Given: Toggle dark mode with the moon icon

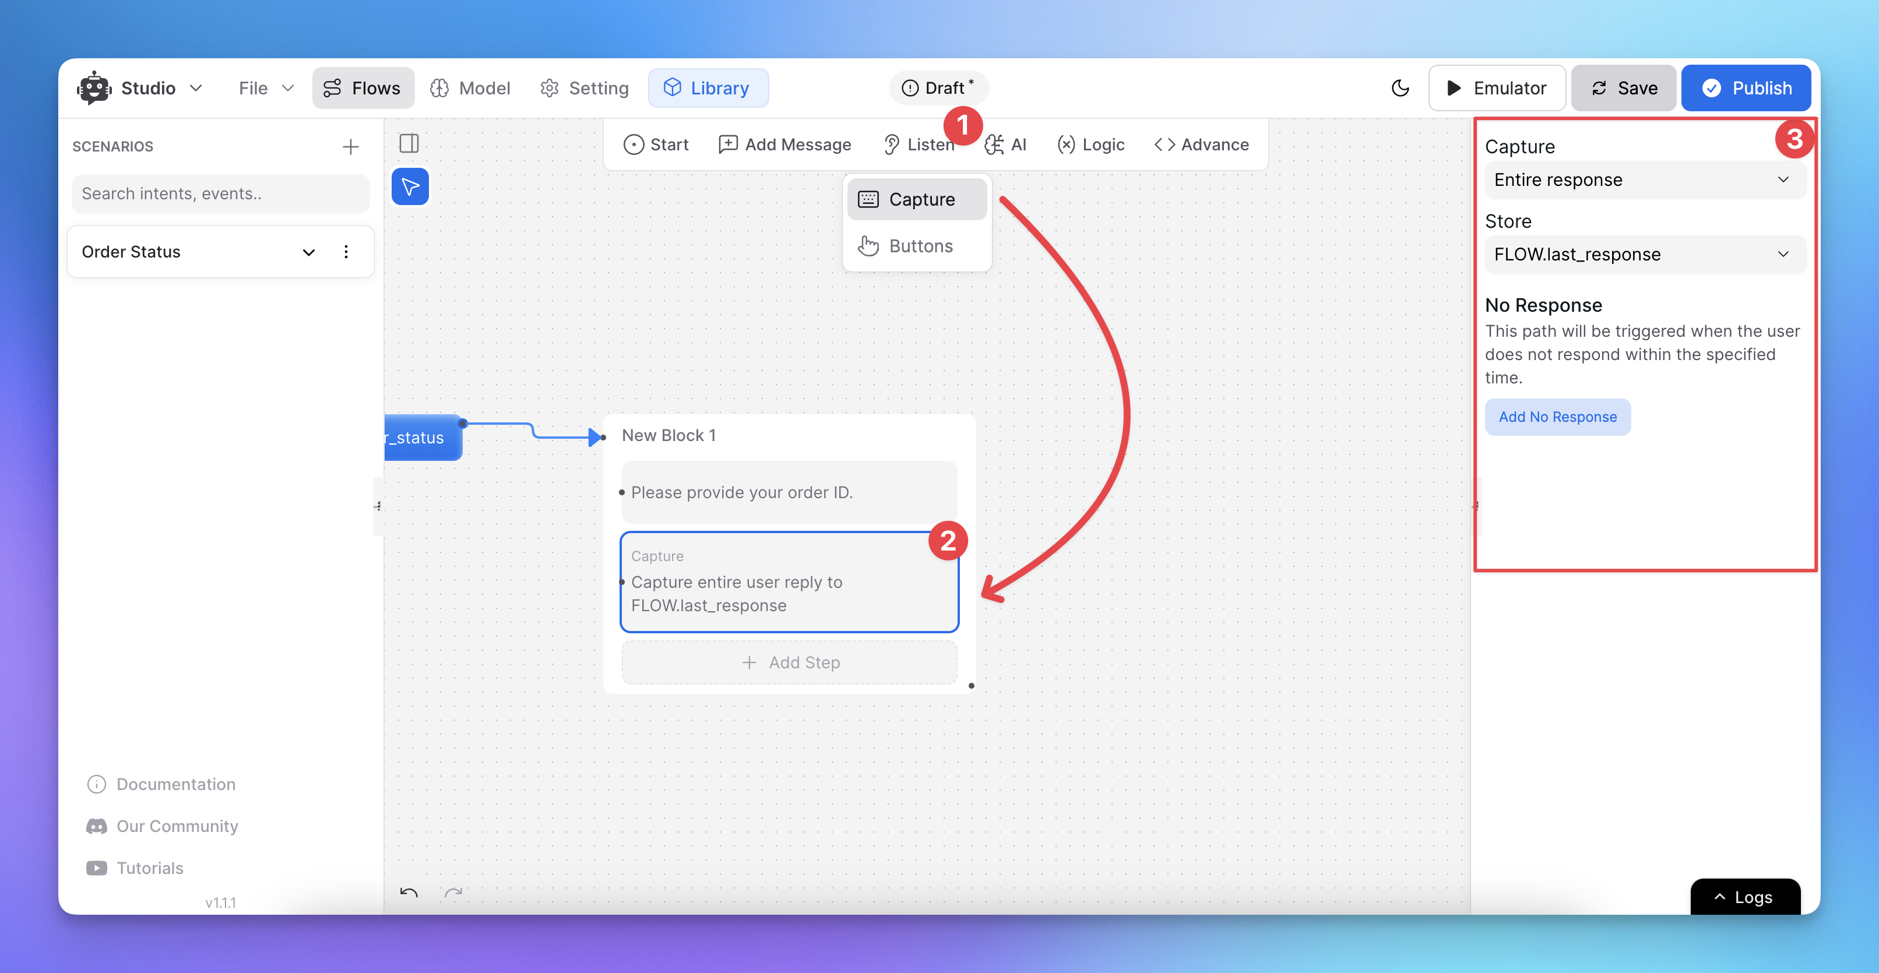Looking at the screenshot, I should point(1400,88).
